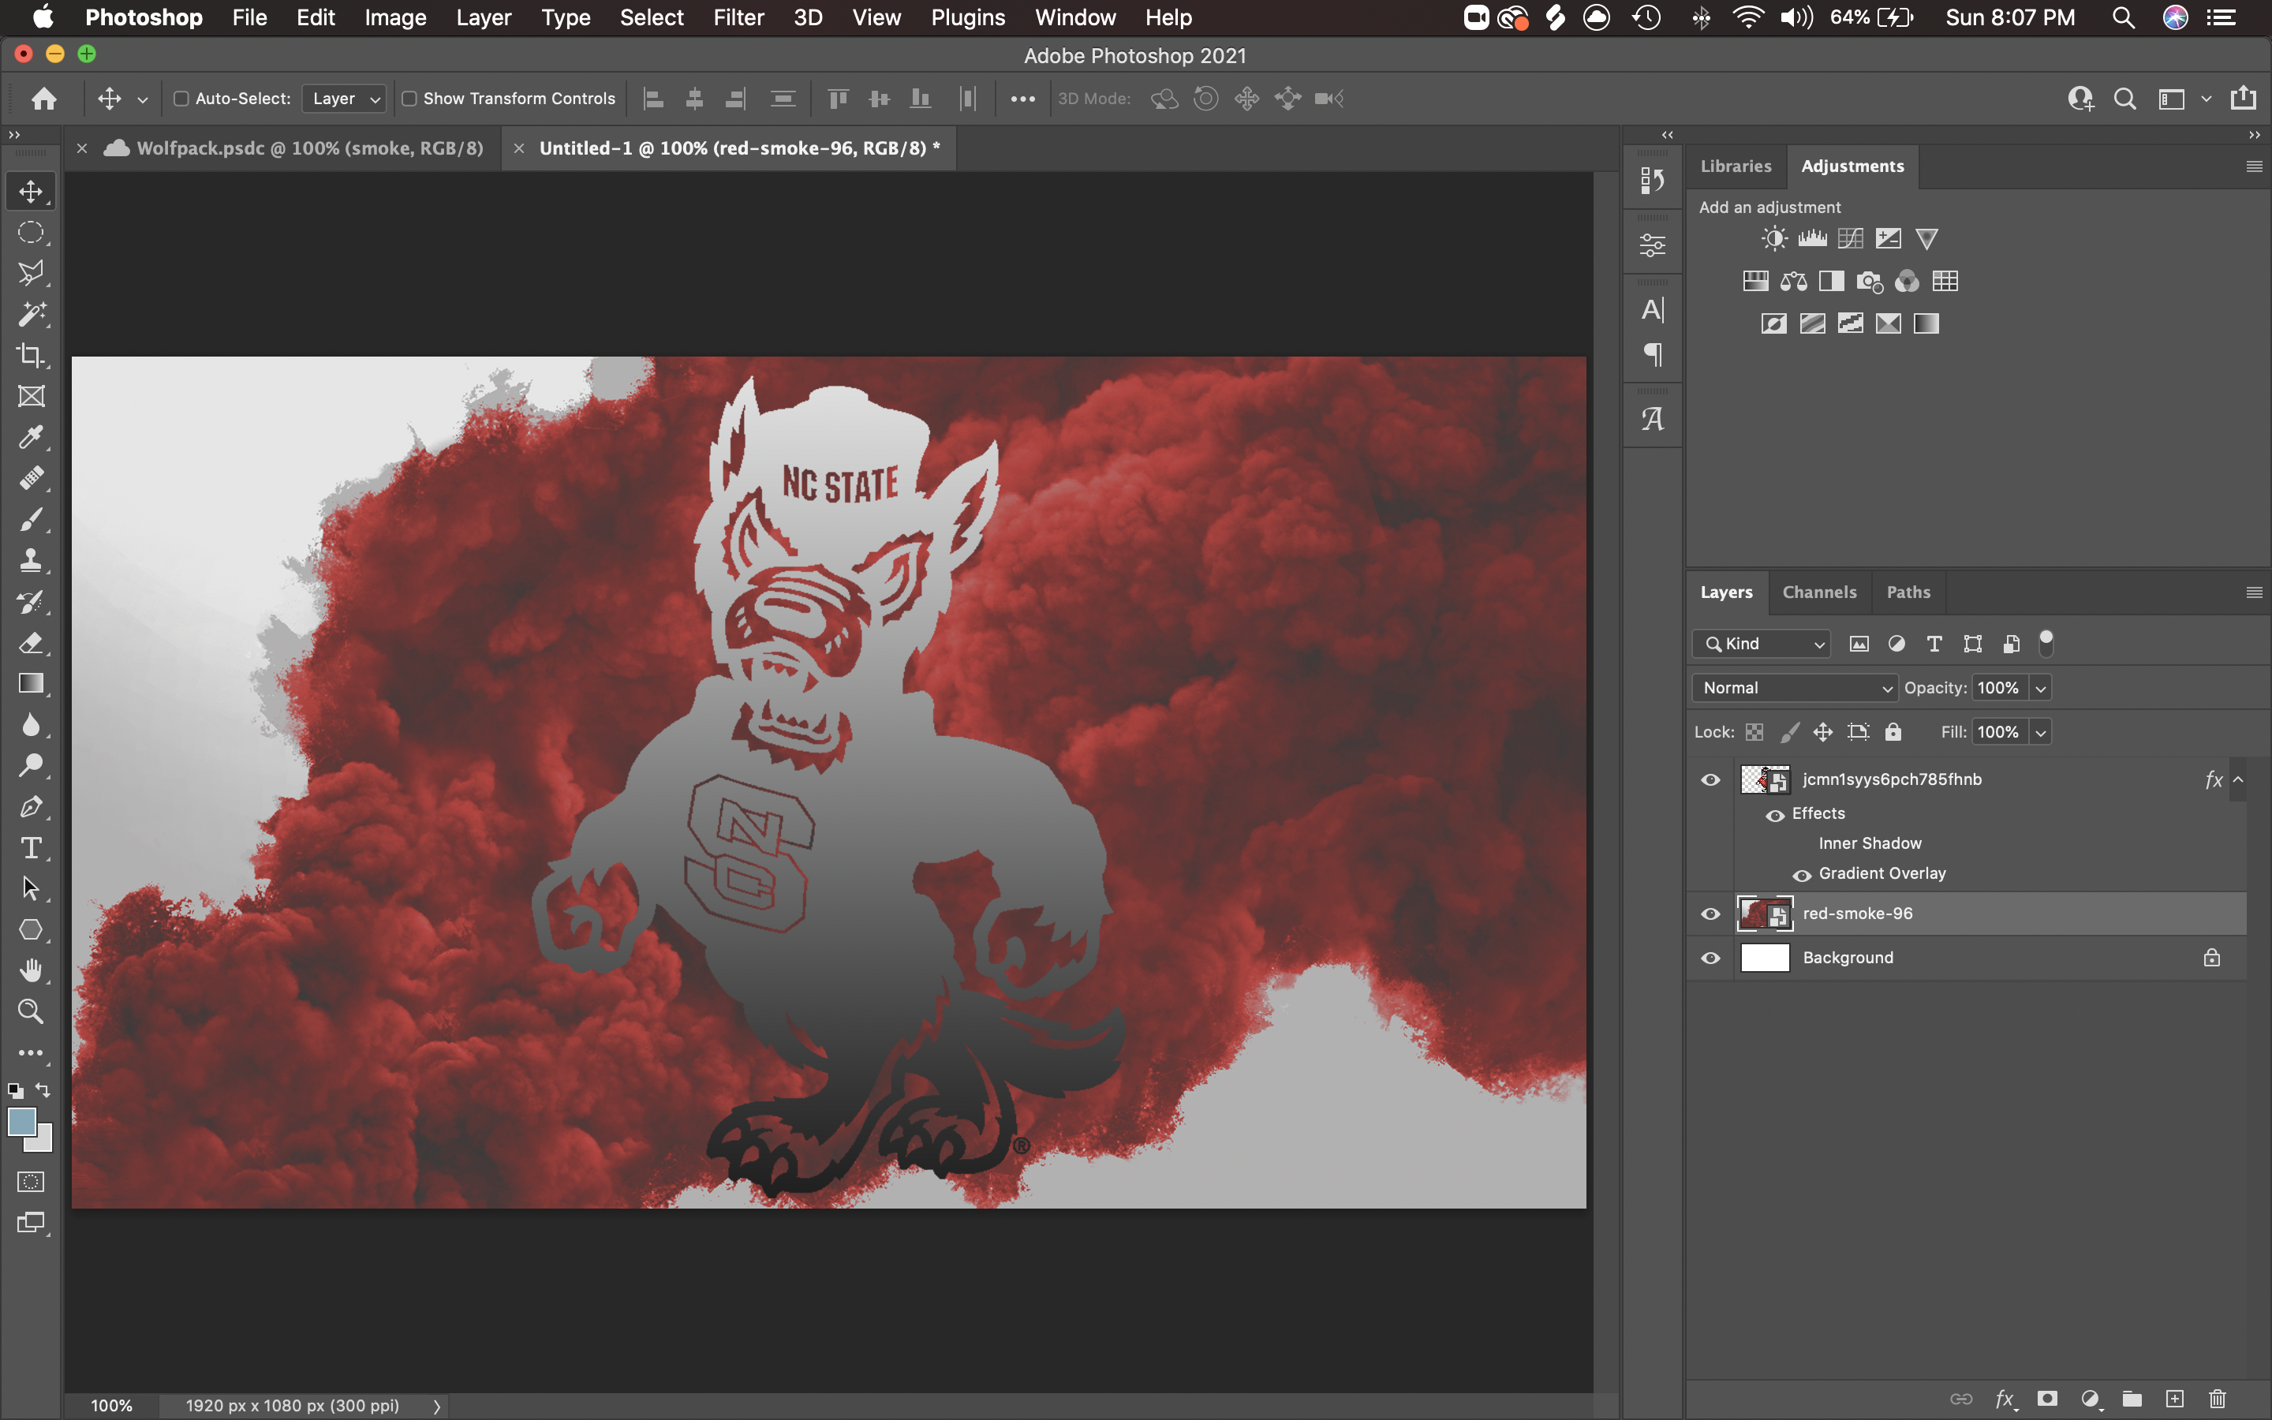Select the Clone Stamp tool
The width and height of the screenshot is (2272, 1420).
tap(31, 561)
